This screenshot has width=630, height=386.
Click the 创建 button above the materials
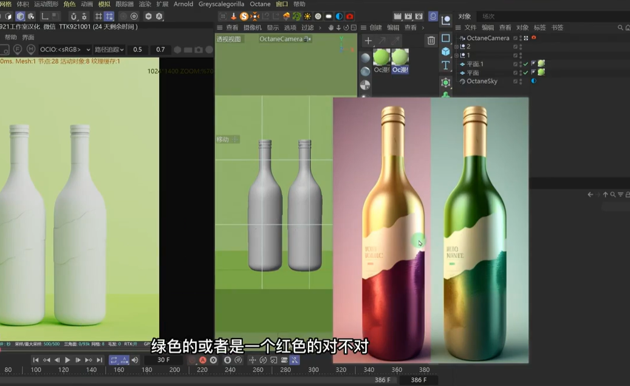pyautogui.click(x=376, y=27)
